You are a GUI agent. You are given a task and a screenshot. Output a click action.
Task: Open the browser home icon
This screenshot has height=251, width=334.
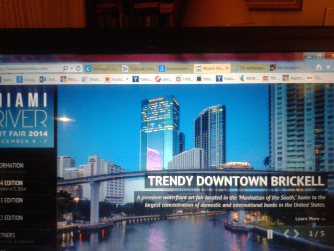click(319, 67)
